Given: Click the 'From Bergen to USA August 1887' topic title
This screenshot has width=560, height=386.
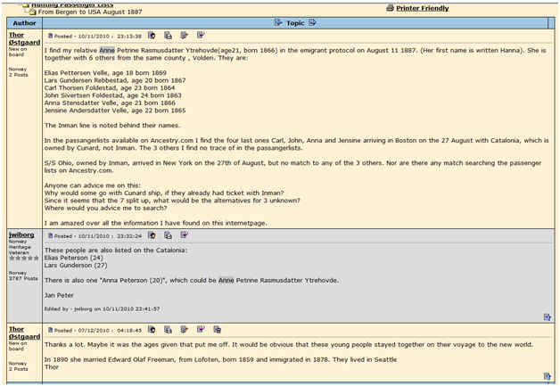Looking at the screenshot, I should point(90,12).
